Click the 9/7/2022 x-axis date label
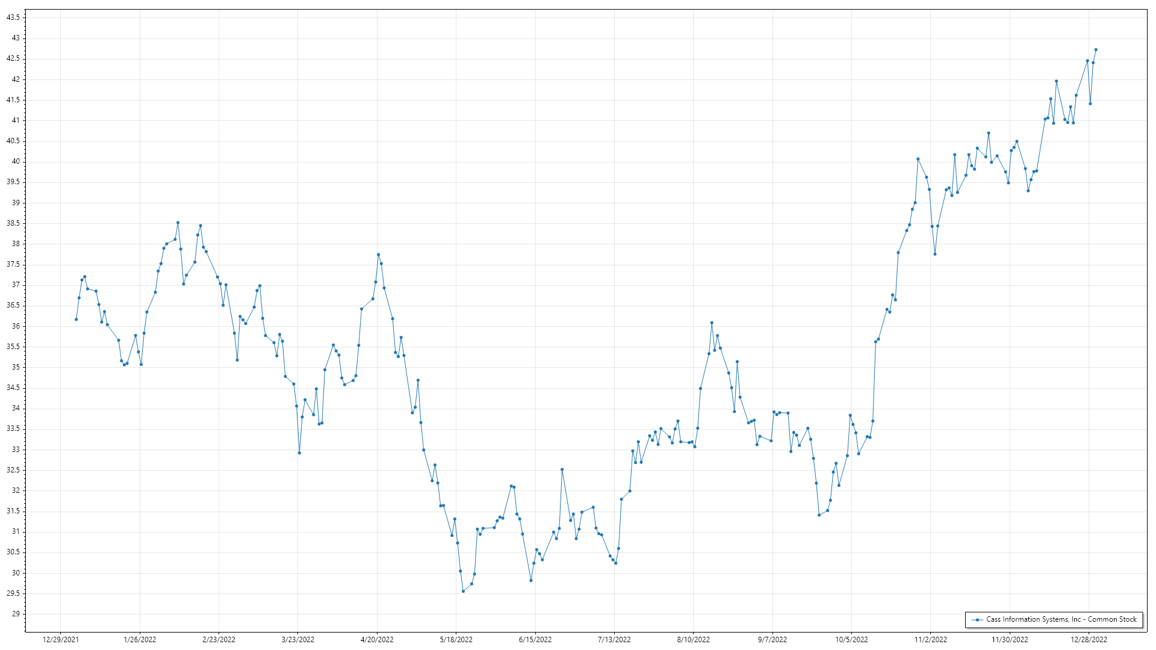Viewport: 1156px width, 650px height. click(x=772, y=639)
